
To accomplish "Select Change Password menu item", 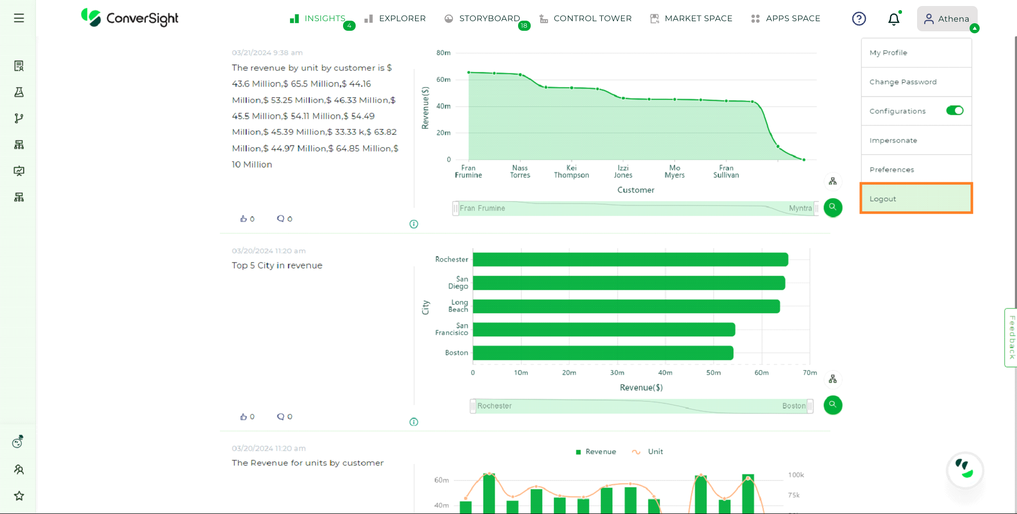I will [x=916, y=82].
